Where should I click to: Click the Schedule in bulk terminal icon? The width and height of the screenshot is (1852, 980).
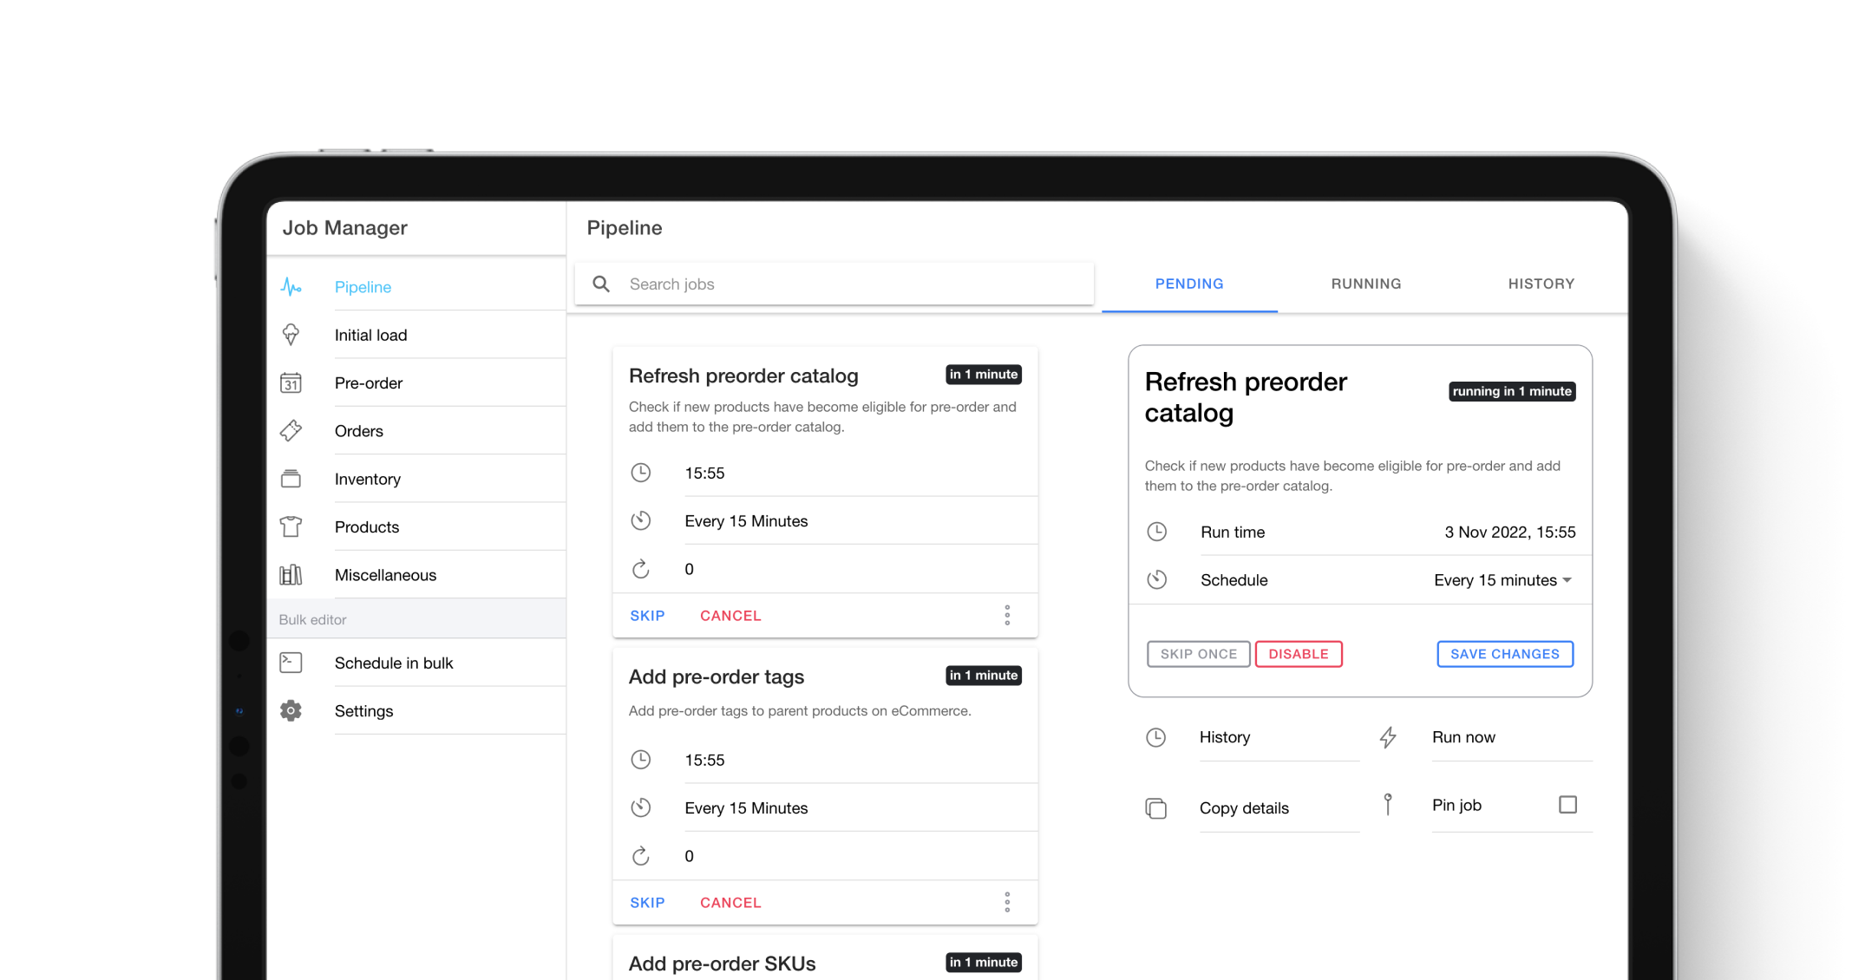point(292,663)
